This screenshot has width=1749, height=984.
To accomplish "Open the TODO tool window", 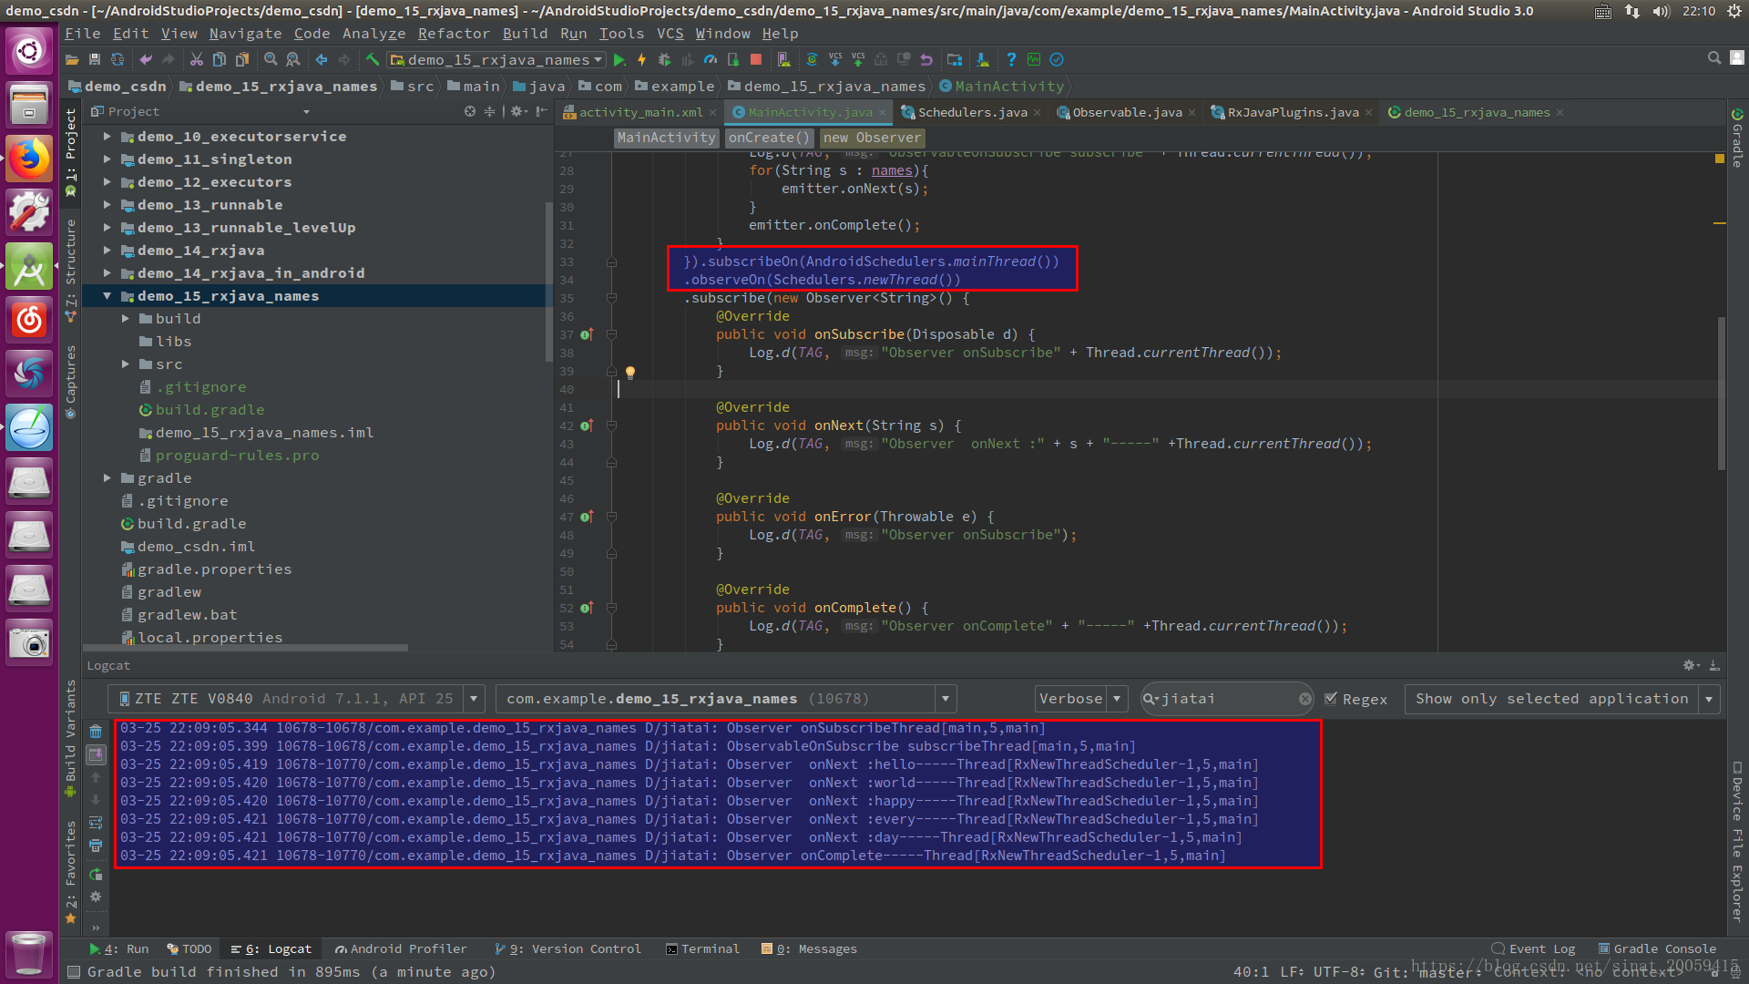I will 189,949.
